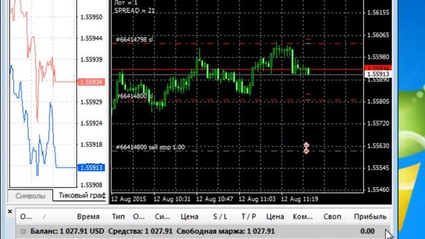The height and width of the screenshot is (239, 425).
Task: Select the red arrow marker above the sell stop line
Action: click(x=306, y=145)
